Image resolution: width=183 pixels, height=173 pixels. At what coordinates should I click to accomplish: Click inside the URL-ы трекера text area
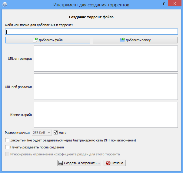point(106,59)
